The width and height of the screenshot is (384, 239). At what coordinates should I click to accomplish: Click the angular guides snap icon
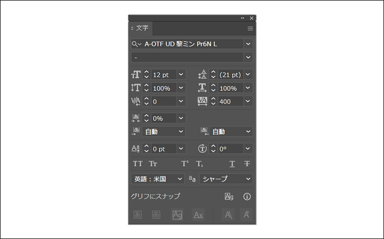coord(228,214)
